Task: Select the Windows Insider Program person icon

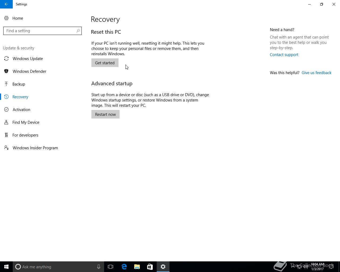Action: [6, 148]
